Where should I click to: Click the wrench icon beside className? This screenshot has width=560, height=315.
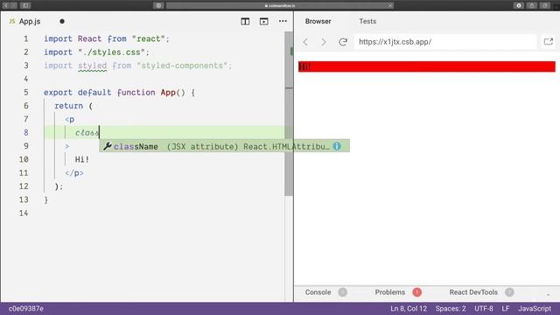pos(107,146)
